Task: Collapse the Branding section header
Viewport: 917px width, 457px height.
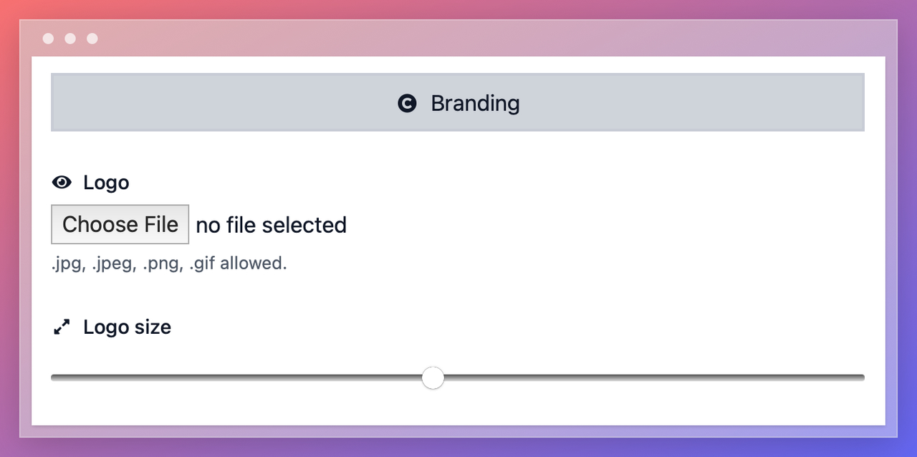Action: (x=458, y=102)
